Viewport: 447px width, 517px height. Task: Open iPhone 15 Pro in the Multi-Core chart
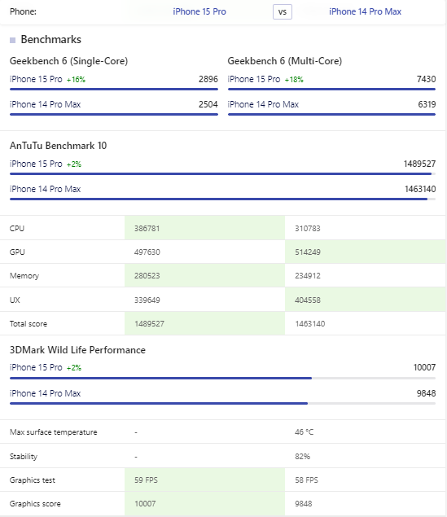point(254,79)
